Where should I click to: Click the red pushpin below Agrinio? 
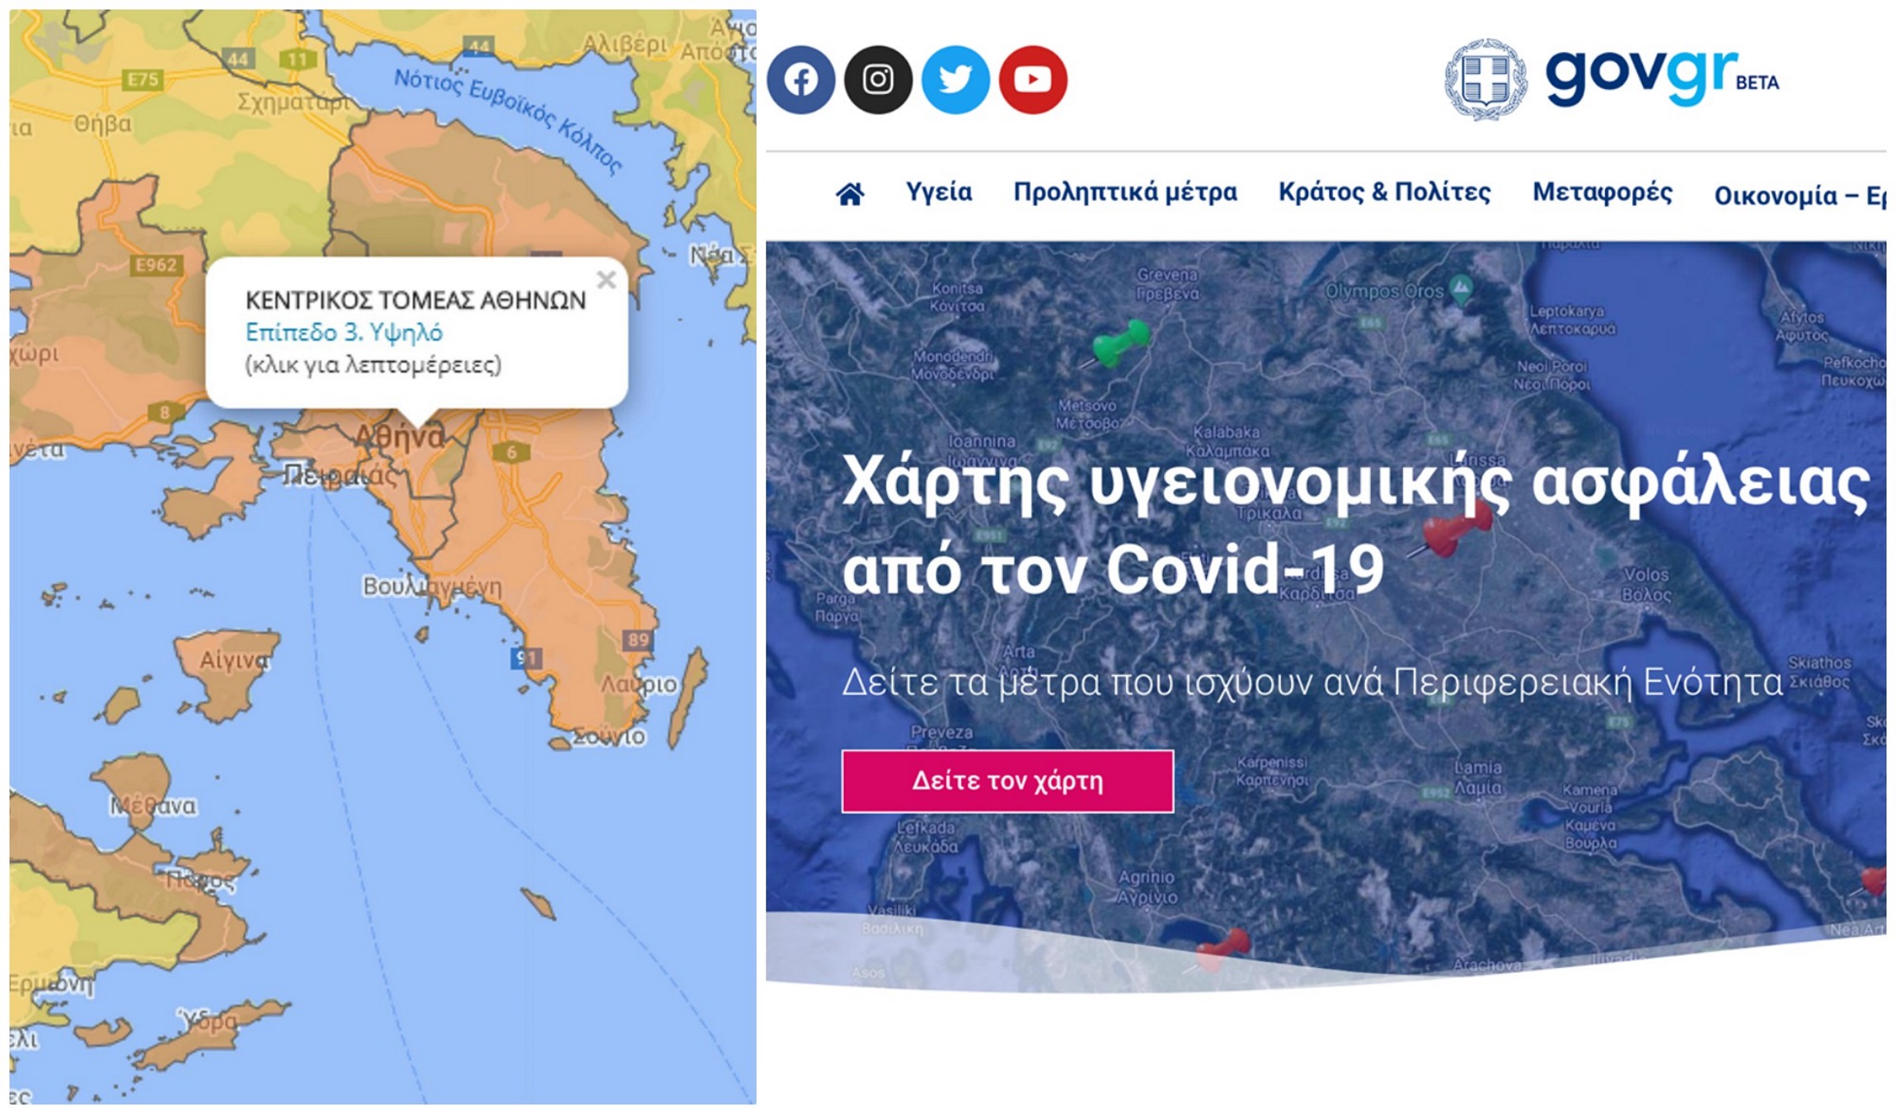point(1218,949)
